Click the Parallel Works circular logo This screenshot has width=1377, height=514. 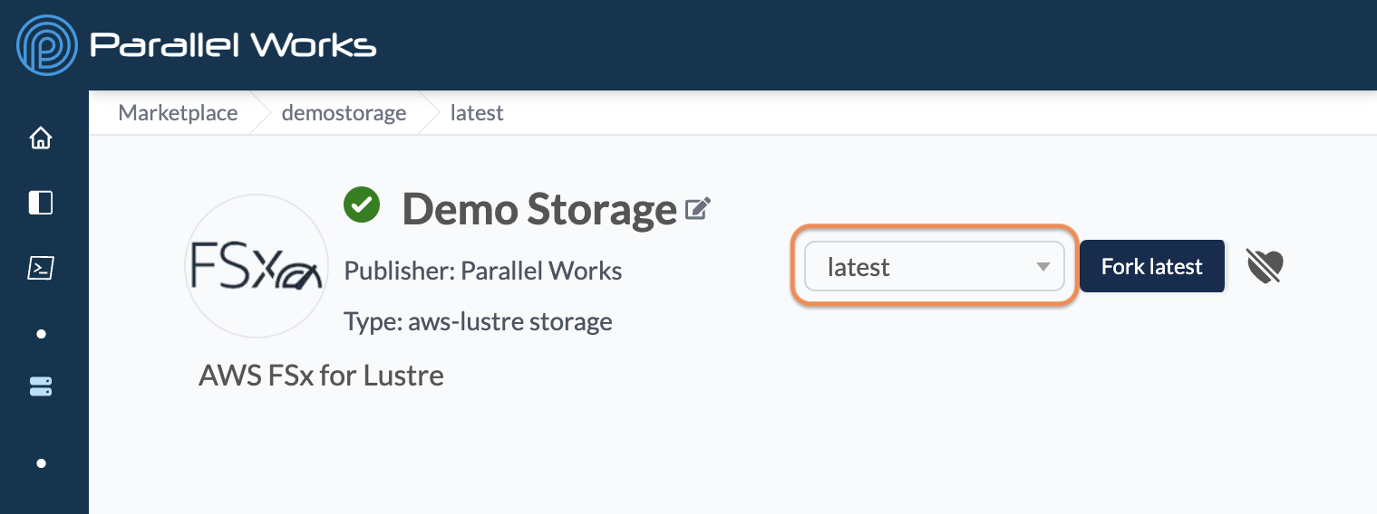[47, 45]
